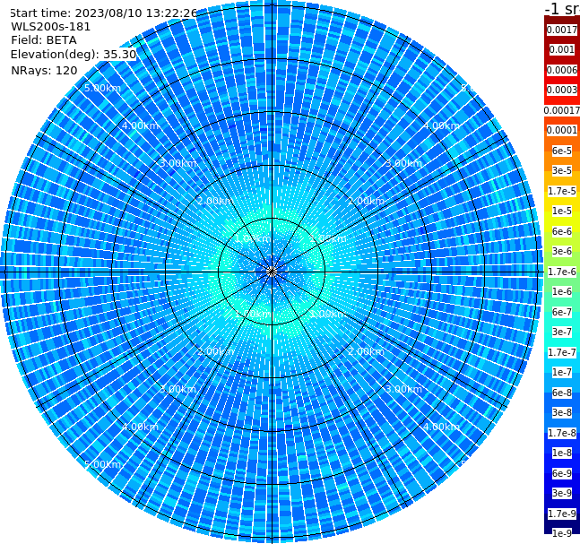This screenshot has height=544, width=580.
Task: Select the 6e-5 colorbar label
Action: pyautogui.click(x=562, y=151)
